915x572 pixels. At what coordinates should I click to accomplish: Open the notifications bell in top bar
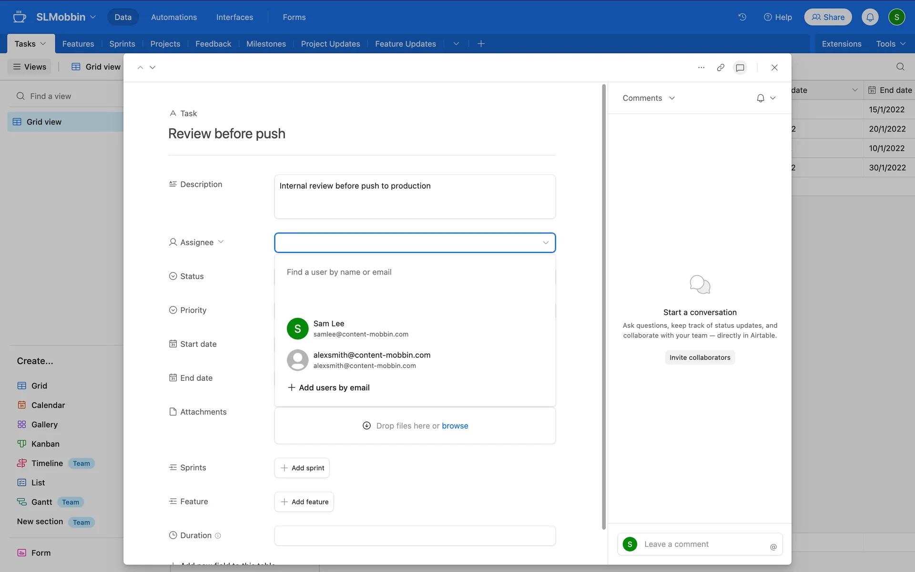(x=870, y=17)
